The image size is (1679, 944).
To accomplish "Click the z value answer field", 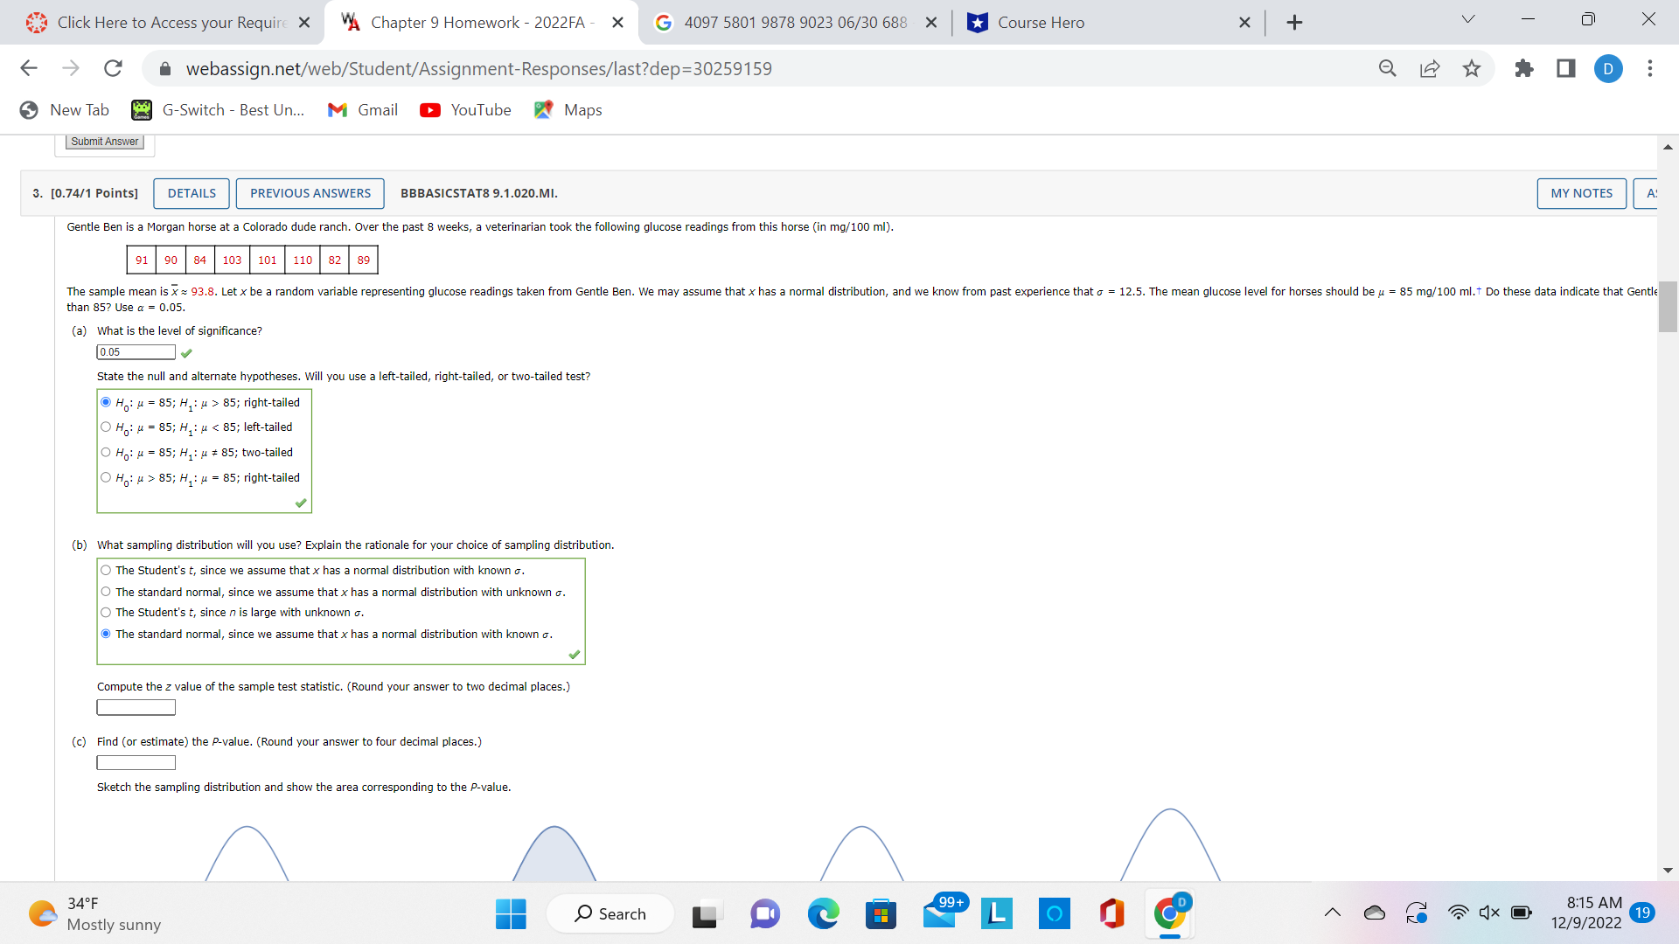I will click(136, 708).
